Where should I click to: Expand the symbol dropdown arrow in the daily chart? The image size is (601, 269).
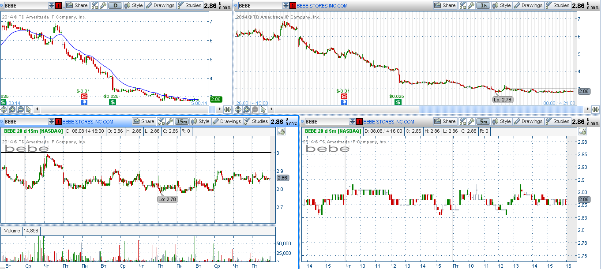tap(52, 6)
